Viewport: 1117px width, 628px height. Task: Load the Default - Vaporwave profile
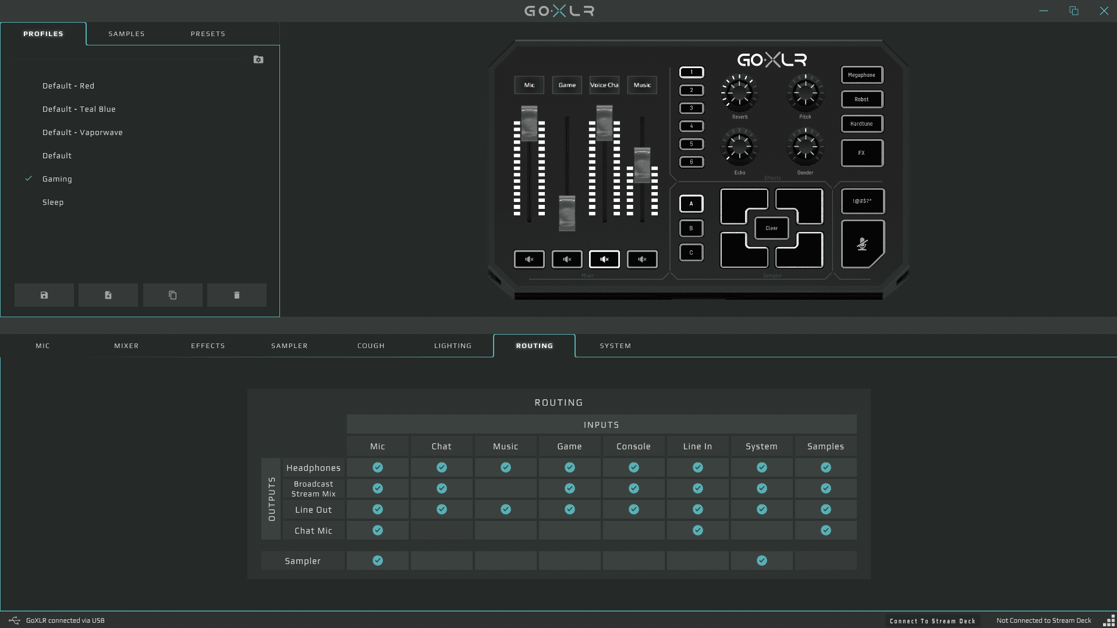point(83,133)
